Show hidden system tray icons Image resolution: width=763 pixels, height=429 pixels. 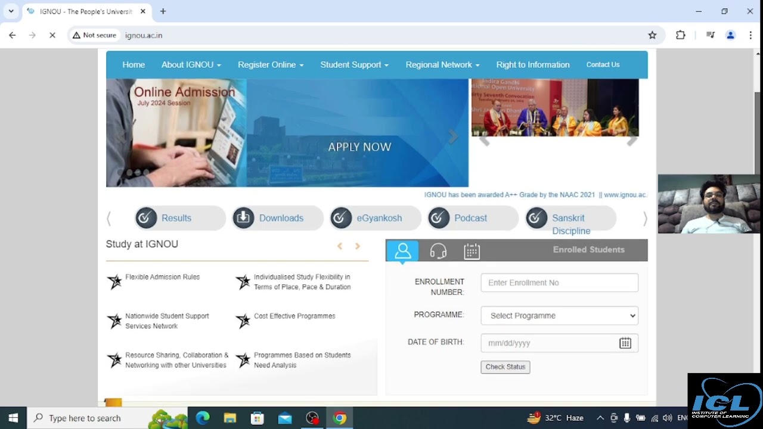pyautogui.click(x=600, y=418)
